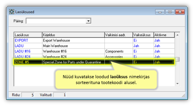Select the LADU #24 cell

28,57
